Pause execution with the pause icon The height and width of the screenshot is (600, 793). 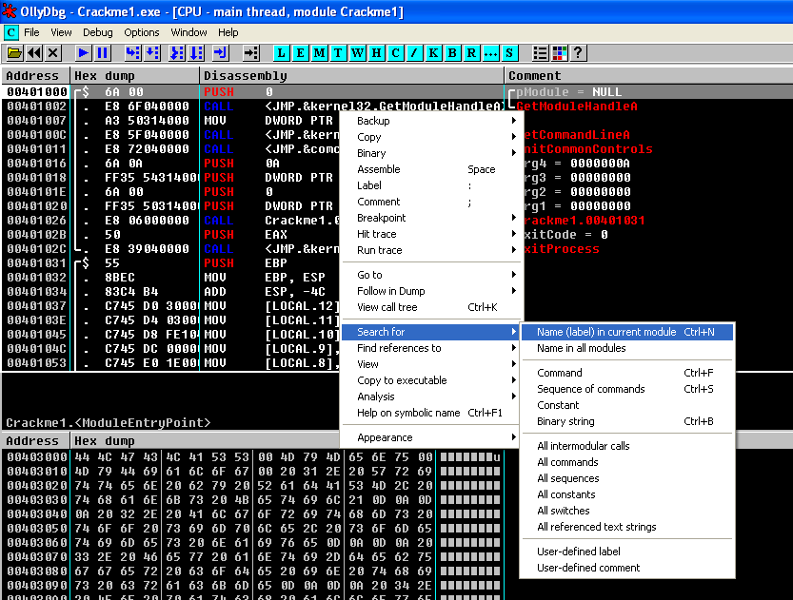click(x=102, y=53)
